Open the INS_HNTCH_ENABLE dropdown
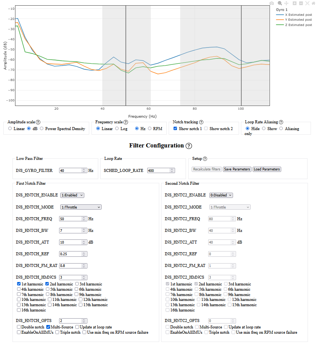The height and width of the screenshot is (345, 320). coord(72,195)
